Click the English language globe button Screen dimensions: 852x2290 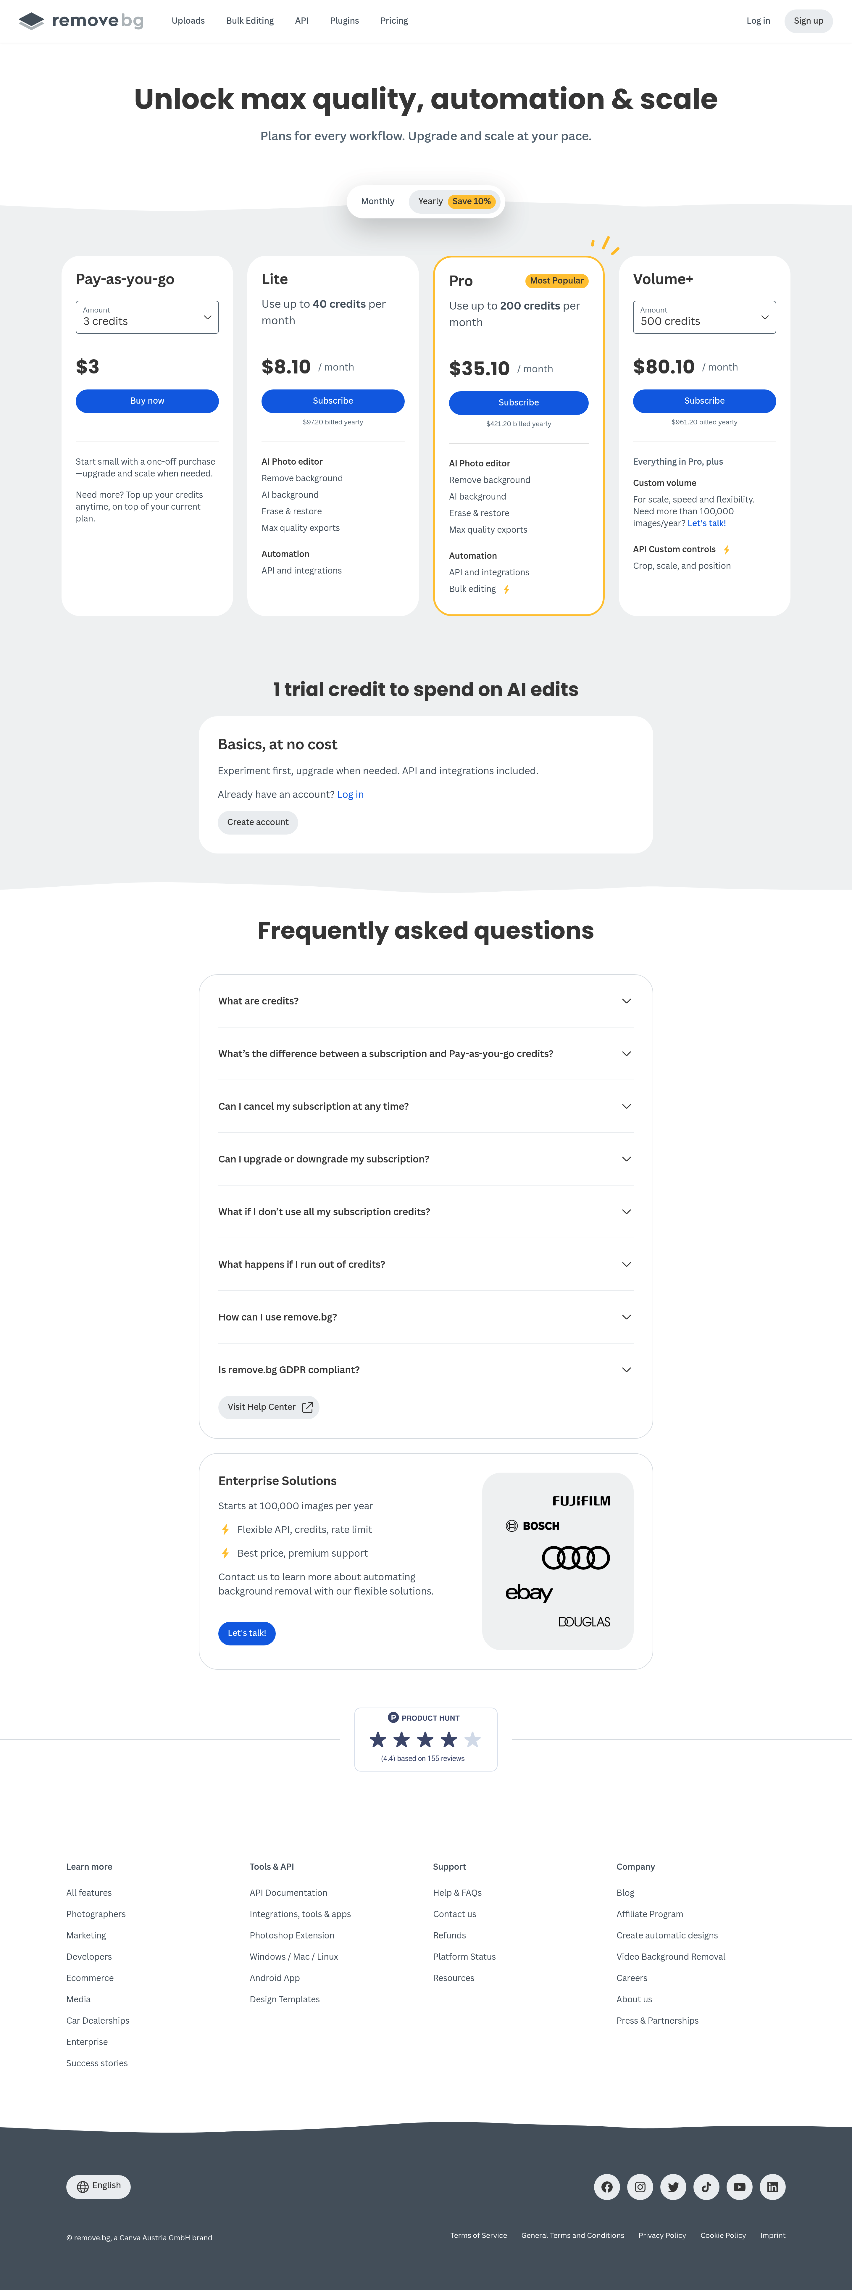[99, 2186]
